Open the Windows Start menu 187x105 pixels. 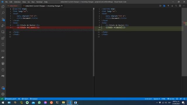(x=3, y=102)
